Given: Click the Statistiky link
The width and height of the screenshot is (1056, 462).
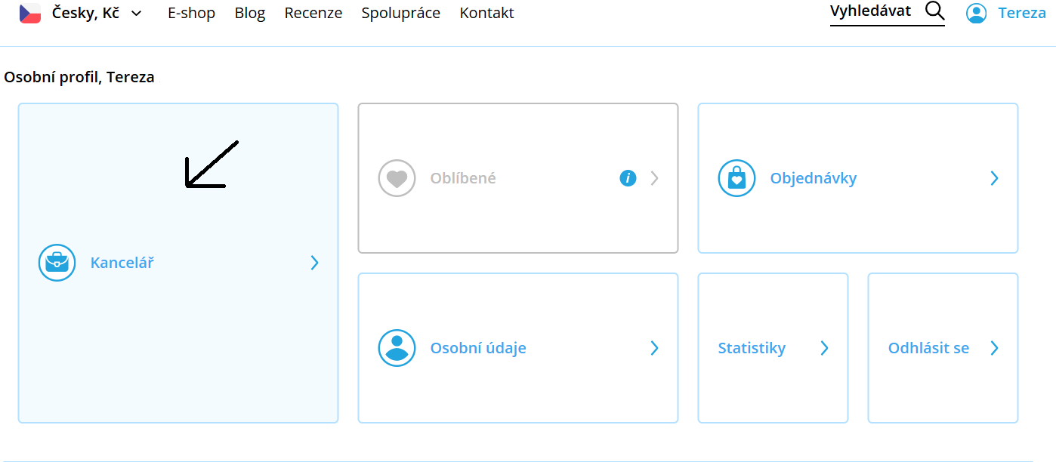Looking at the screenshot, I should tap(752, 348).
